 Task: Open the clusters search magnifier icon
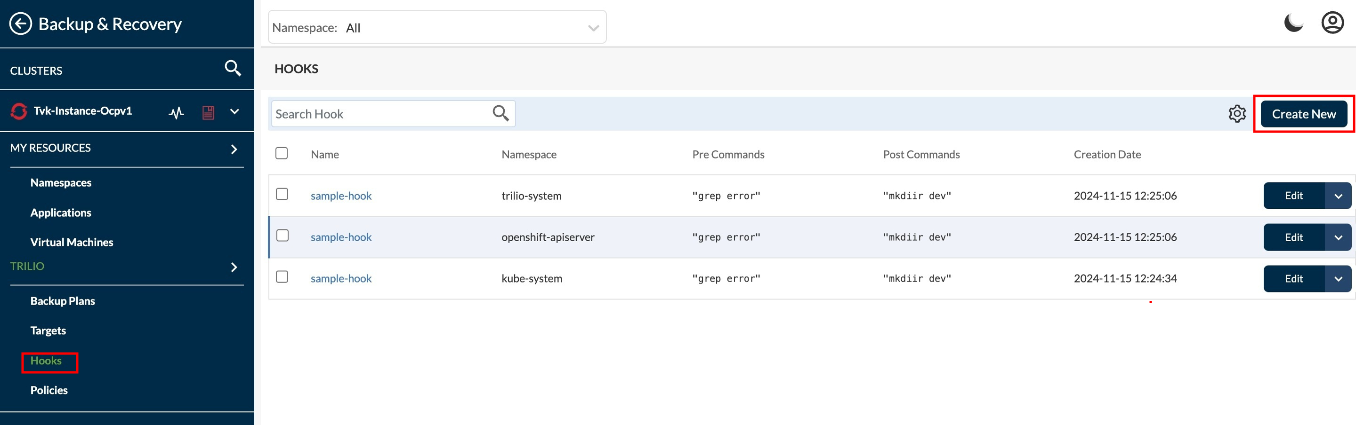[233, 69]
